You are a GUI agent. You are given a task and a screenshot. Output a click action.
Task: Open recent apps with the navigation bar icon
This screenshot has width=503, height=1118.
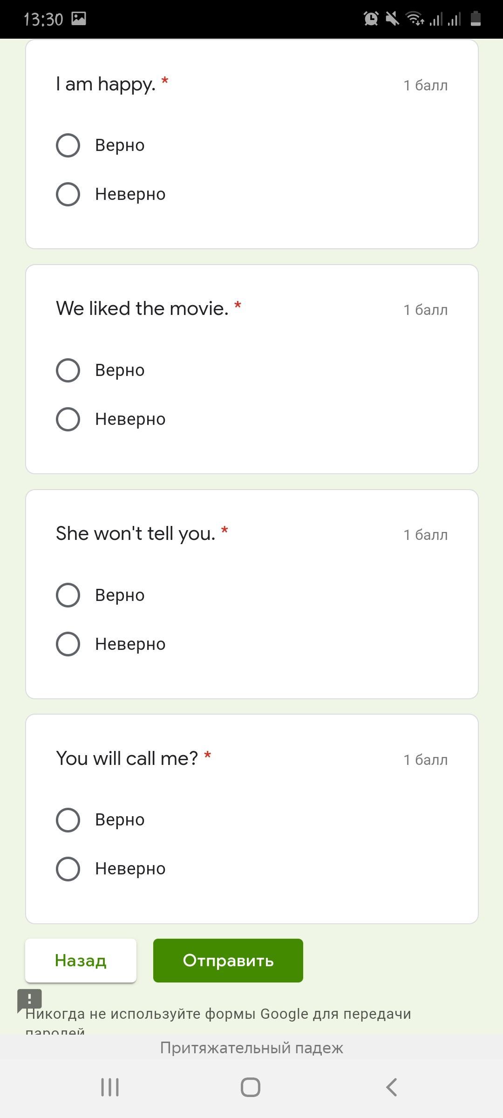pos(110,1087)
